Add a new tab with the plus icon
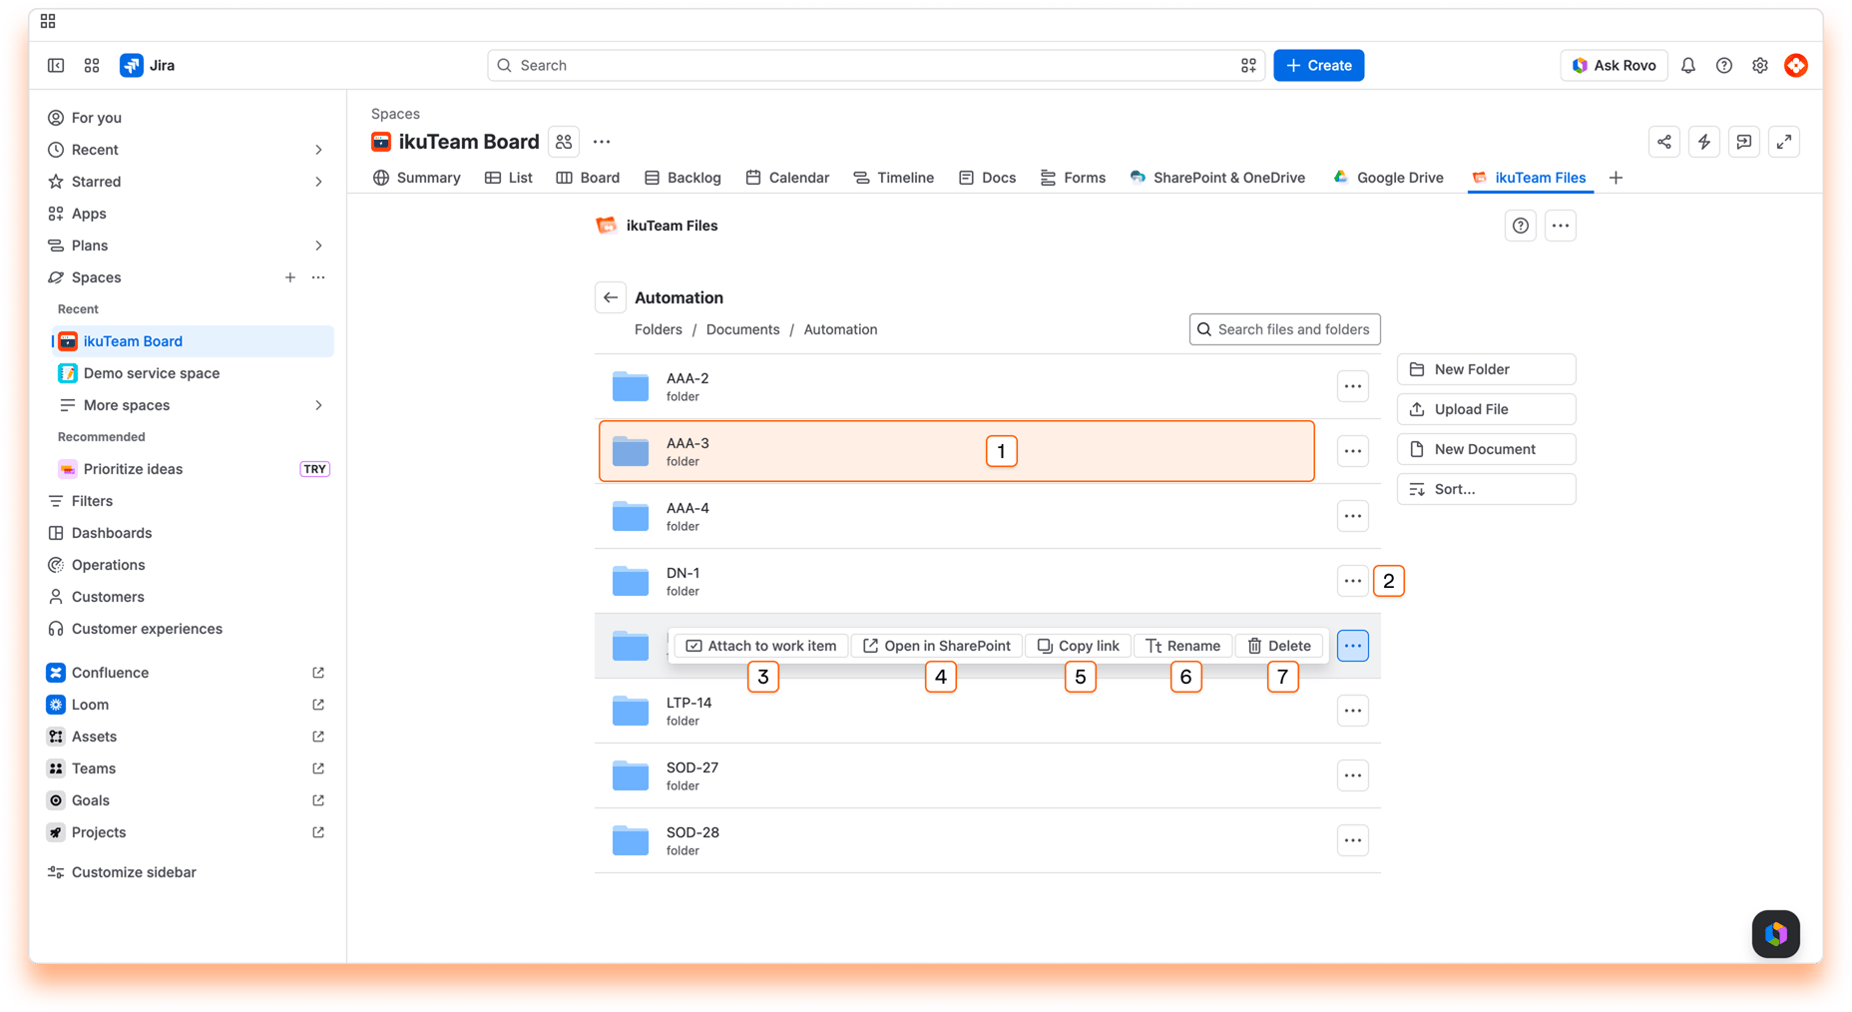The image size is (1852, 1012). [1617, 178]
